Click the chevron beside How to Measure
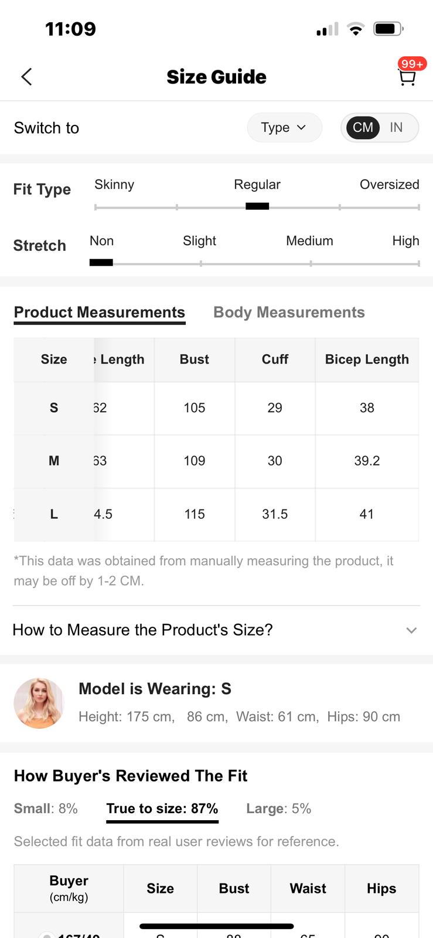This screenshot has width=433, height=938. point(411,630)
